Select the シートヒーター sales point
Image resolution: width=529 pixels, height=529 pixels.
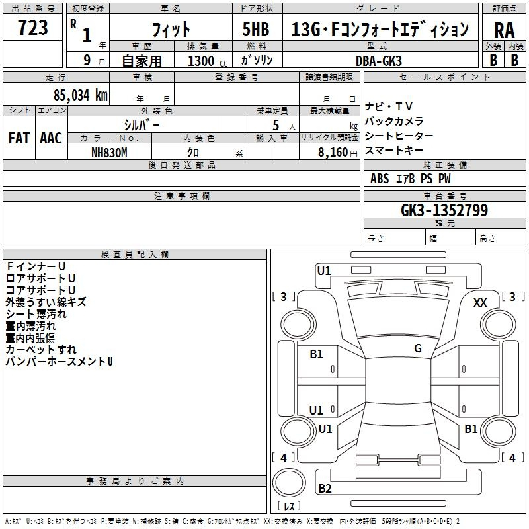pos(399,136)
